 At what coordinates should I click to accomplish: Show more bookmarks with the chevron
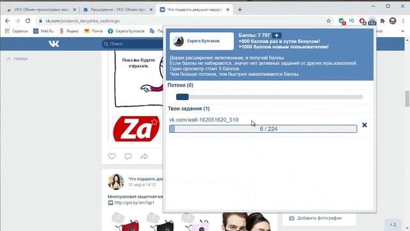(x=403, y=31)
